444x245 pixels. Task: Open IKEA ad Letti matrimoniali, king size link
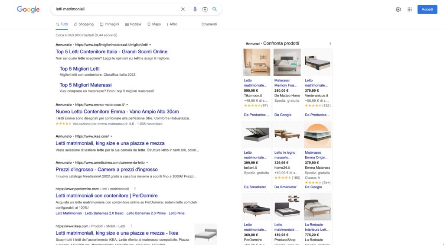(x=110, y=143)
